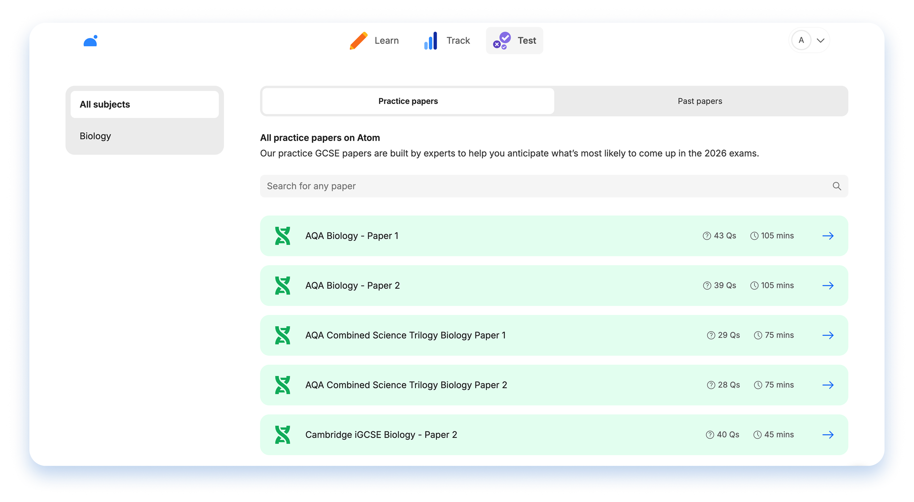Click the purple checkmark Test icon

(502, 41)
